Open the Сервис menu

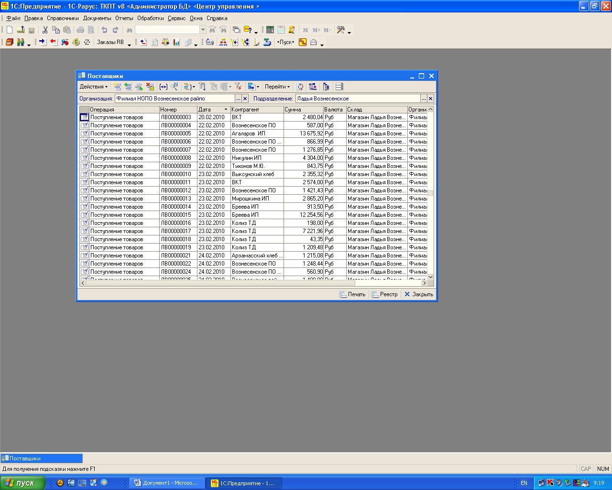(x=177, y=18)
